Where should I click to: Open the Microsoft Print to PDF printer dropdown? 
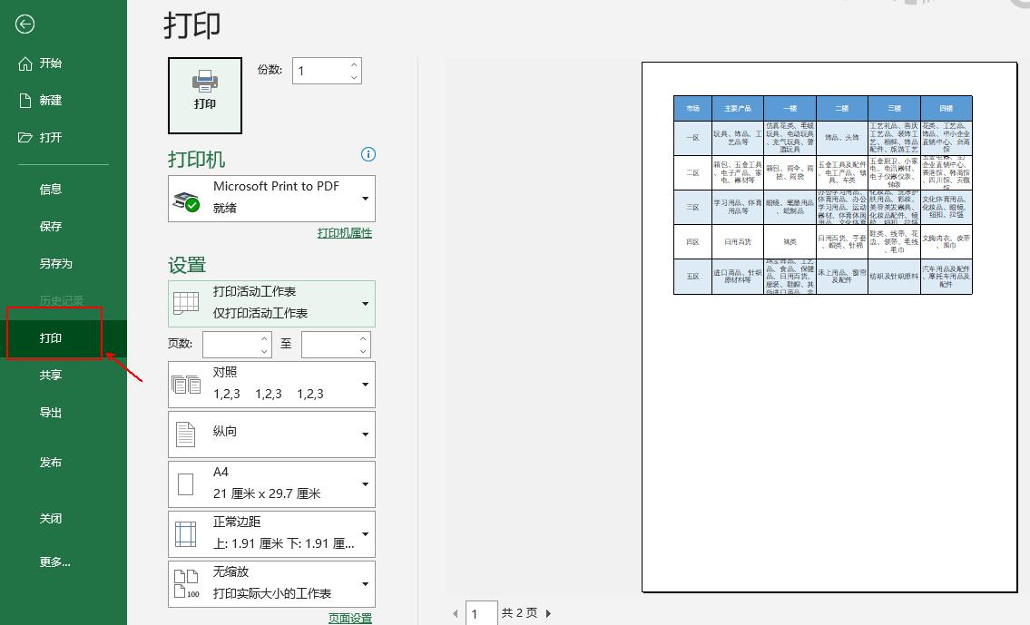(x=366, y=199)
